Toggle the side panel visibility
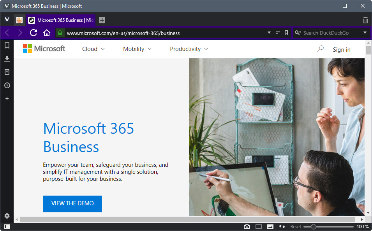Screen dimensions: 372x231 (7, 227)
